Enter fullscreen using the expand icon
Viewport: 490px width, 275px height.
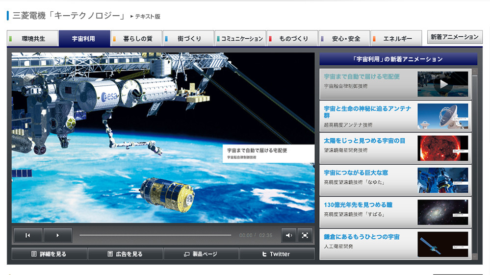point(305,235)
